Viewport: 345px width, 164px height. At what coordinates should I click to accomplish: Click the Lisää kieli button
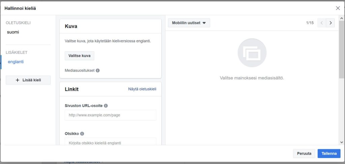pos(28,80)
